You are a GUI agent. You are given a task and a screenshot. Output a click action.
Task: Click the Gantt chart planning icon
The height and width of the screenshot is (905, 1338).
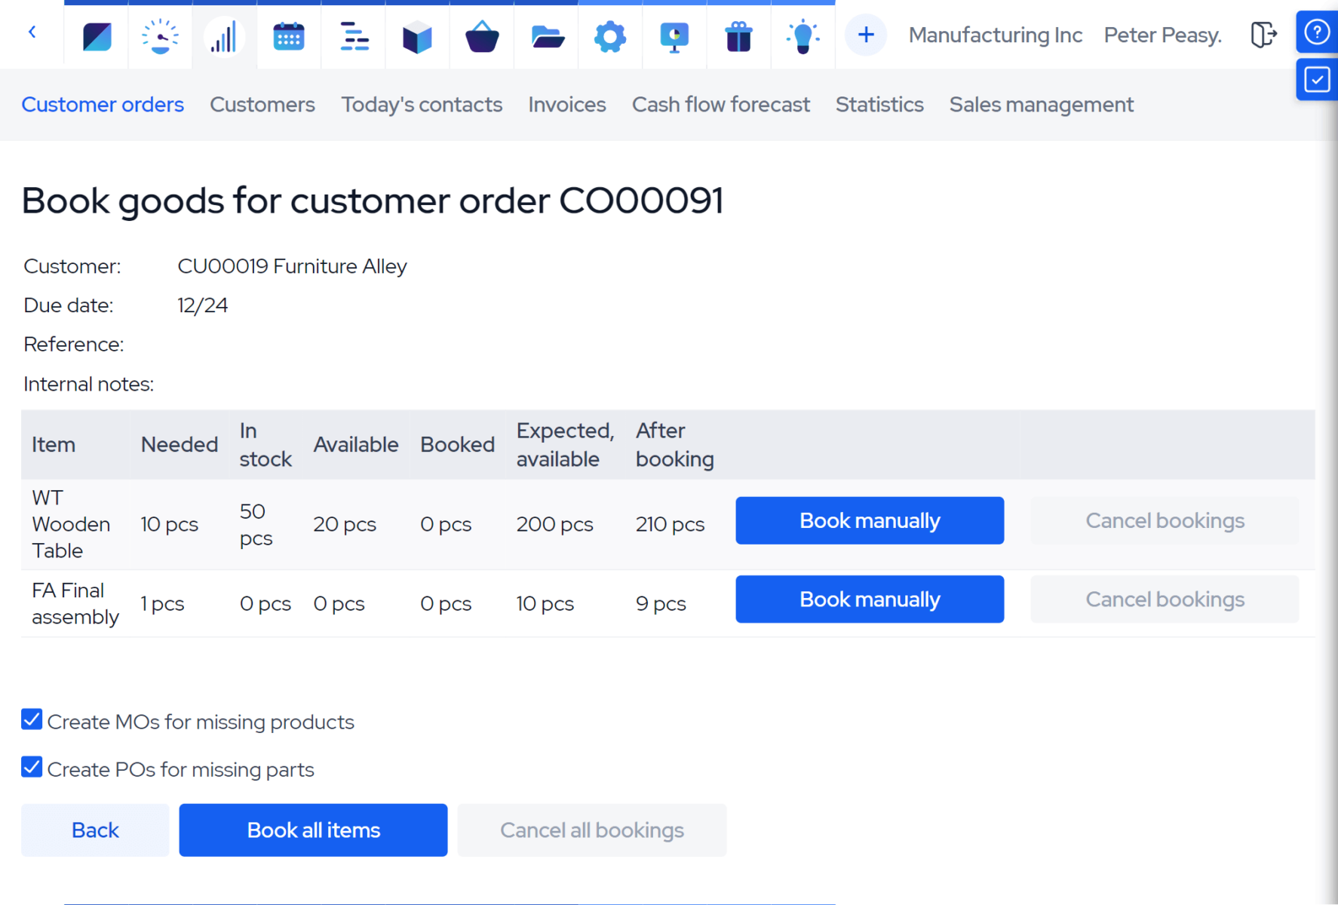[352, 35]
